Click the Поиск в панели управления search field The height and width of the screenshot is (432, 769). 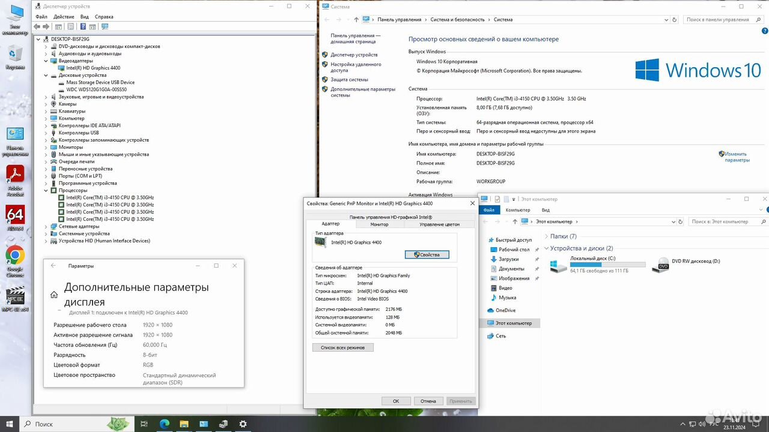point(724,19)
